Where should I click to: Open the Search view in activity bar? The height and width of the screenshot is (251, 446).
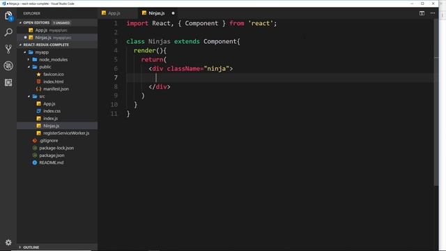(8, 32)
